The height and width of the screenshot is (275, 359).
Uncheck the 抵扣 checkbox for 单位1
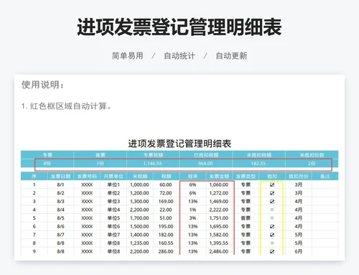(272, 185)
